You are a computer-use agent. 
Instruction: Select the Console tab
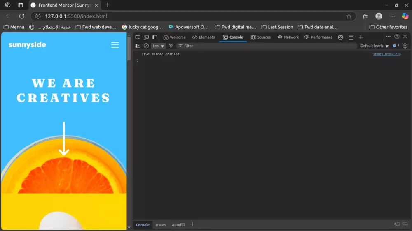[233, 37]
